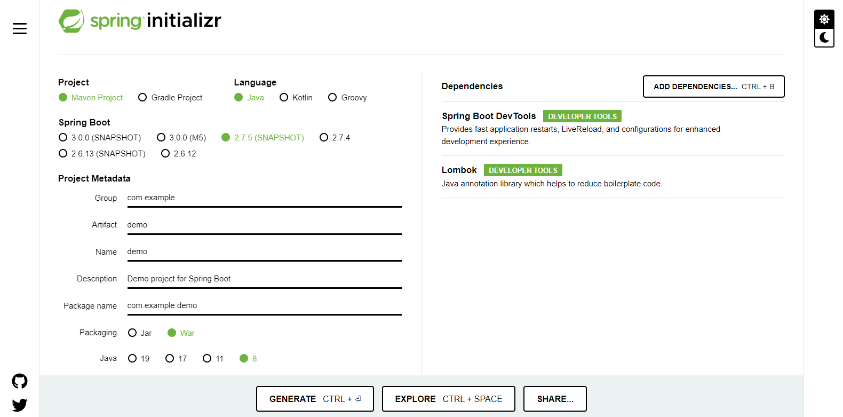Choose Groovy as the language
The image size is (843, 417).
pyautogui.click(x=347, y=97)
